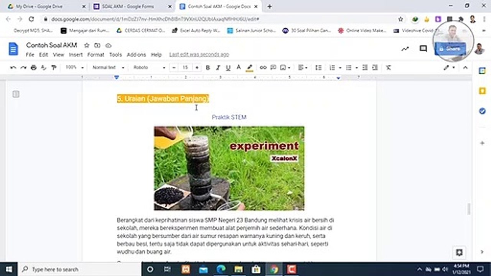Open the numbered list dropdown
Image resolution: width=491 pixels, height=276 pixels.
[x=335, y=67]
